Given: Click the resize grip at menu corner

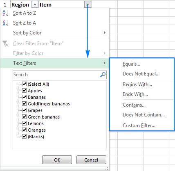Looking at the screenshot, I should (x=107, y=169).
